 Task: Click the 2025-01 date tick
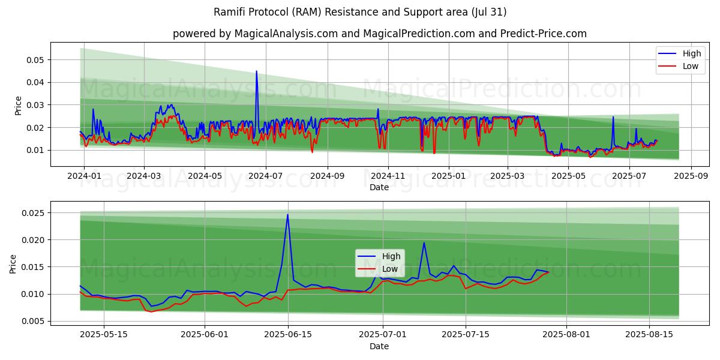click(x=449, y=176)
